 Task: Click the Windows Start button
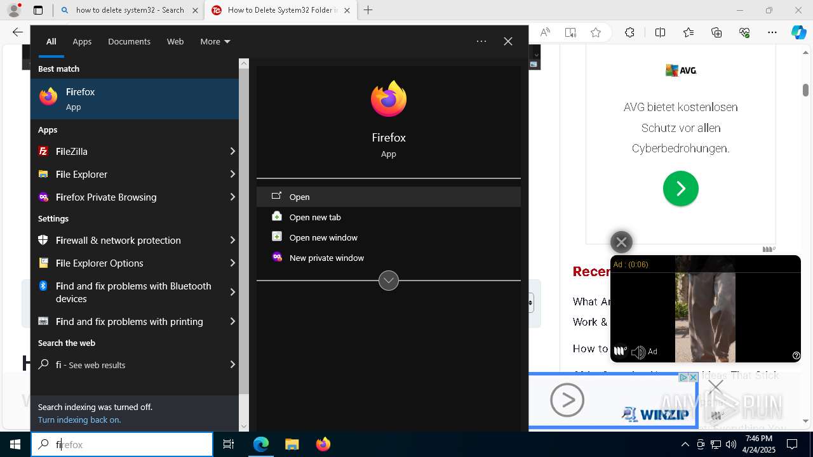[x=15, y=444]
